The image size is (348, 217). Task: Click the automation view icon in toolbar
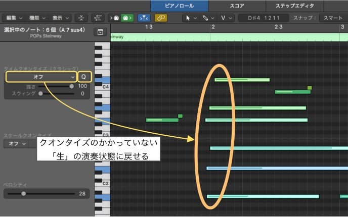click(98, 18)
